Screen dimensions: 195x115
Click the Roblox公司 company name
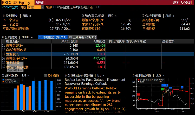click(x=10, y=7)
